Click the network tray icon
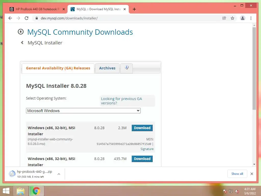This screenshot has width=261, height=196. tap(231, 191)
